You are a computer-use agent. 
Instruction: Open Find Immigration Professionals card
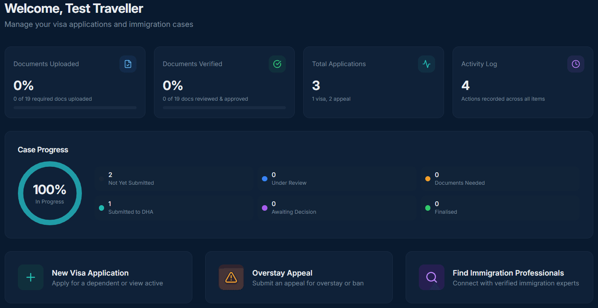[499, 277]
